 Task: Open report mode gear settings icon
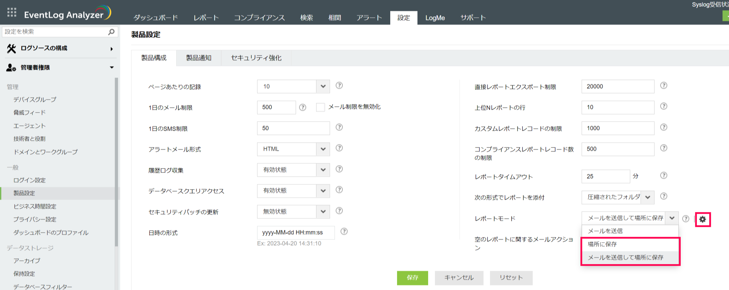[702, 219]
